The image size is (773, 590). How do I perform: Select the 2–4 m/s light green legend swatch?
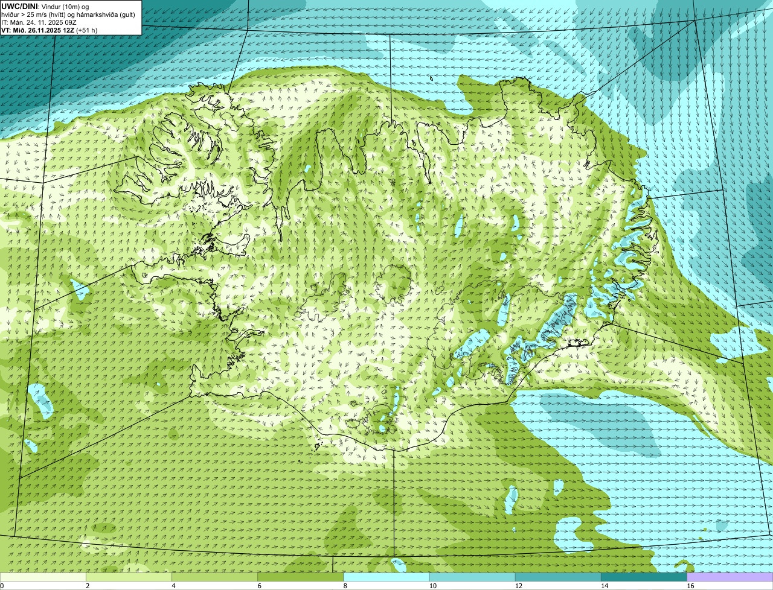point(129,577)
